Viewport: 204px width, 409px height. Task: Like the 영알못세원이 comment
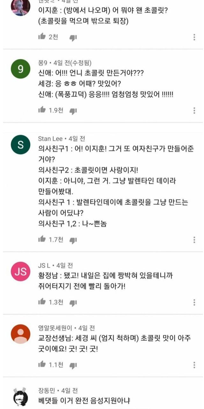tap(42, 364)
